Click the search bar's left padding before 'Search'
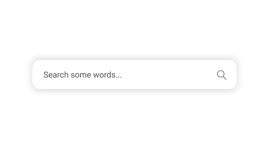Image resolution: width=269 pixels, height=149 pixels. pos(38,75)
